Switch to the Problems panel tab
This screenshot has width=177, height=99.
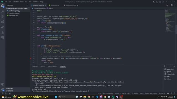35,66
